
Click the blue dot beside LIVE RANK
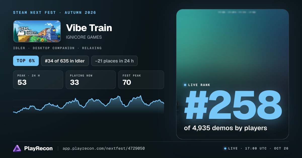pos(185,85)
